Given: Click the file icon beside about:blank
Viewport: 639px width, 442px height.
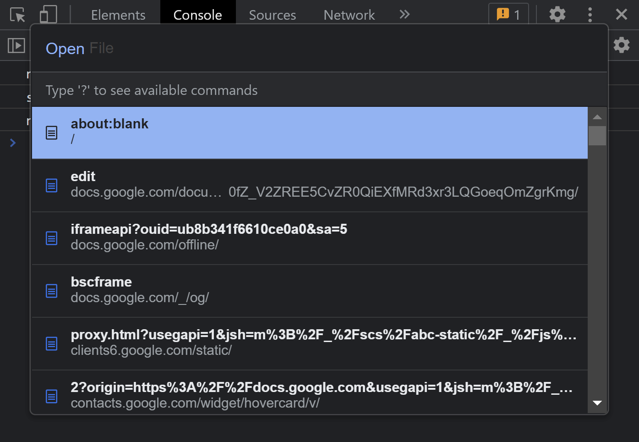Looking at the screenshot, I should [x=51, y=133].
